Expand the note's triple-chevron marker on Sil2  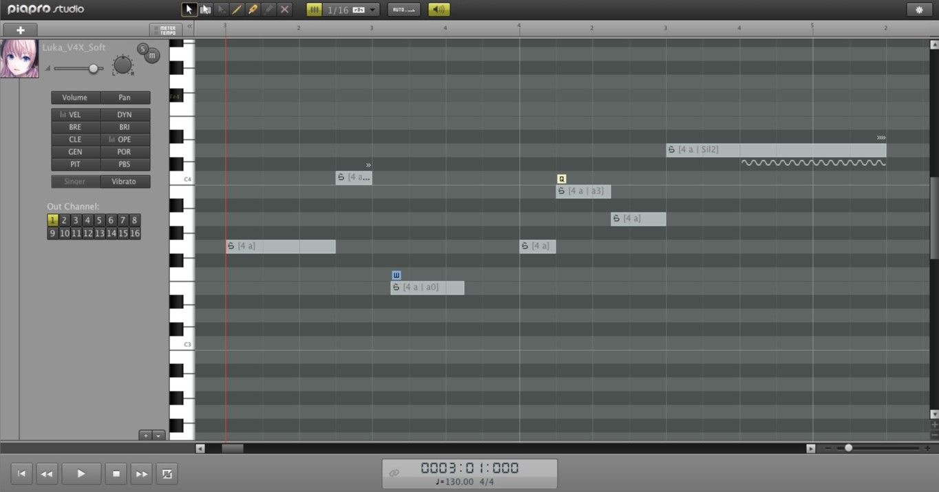point(881,138)
